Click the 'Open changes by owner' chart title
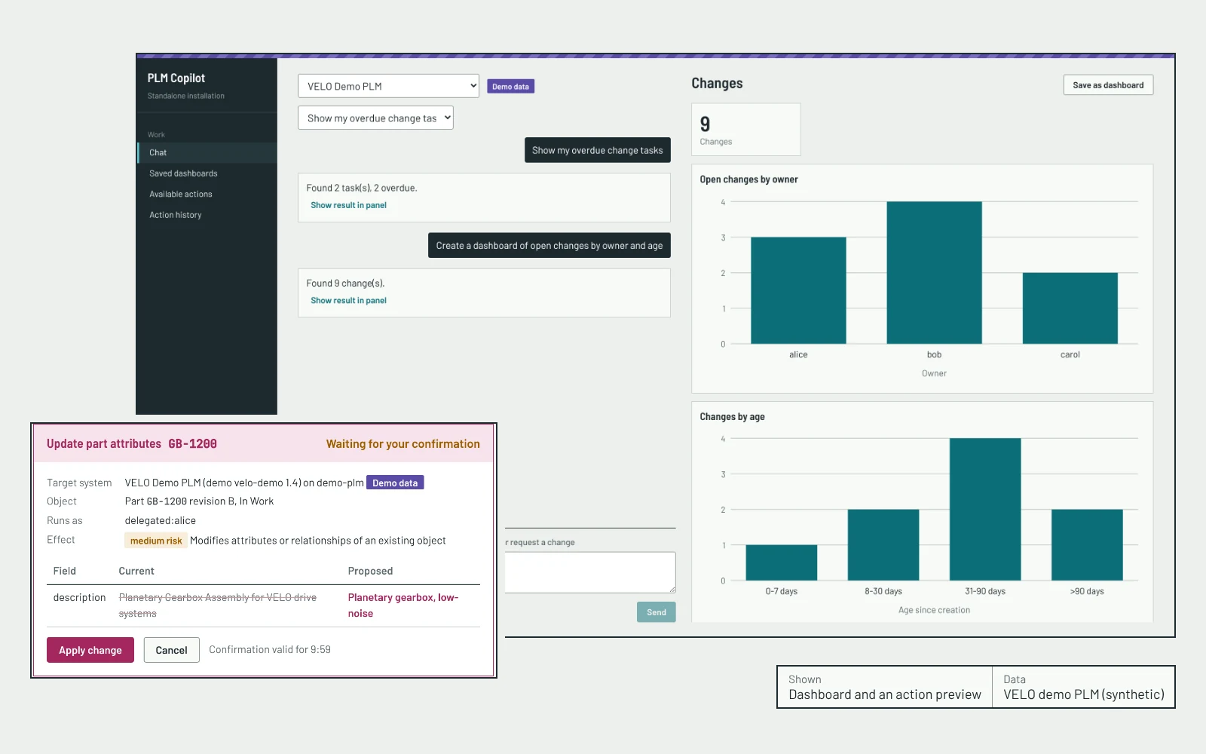This screenshot has height=754, width=1206. pyautogui.click(x=748, y=179)
